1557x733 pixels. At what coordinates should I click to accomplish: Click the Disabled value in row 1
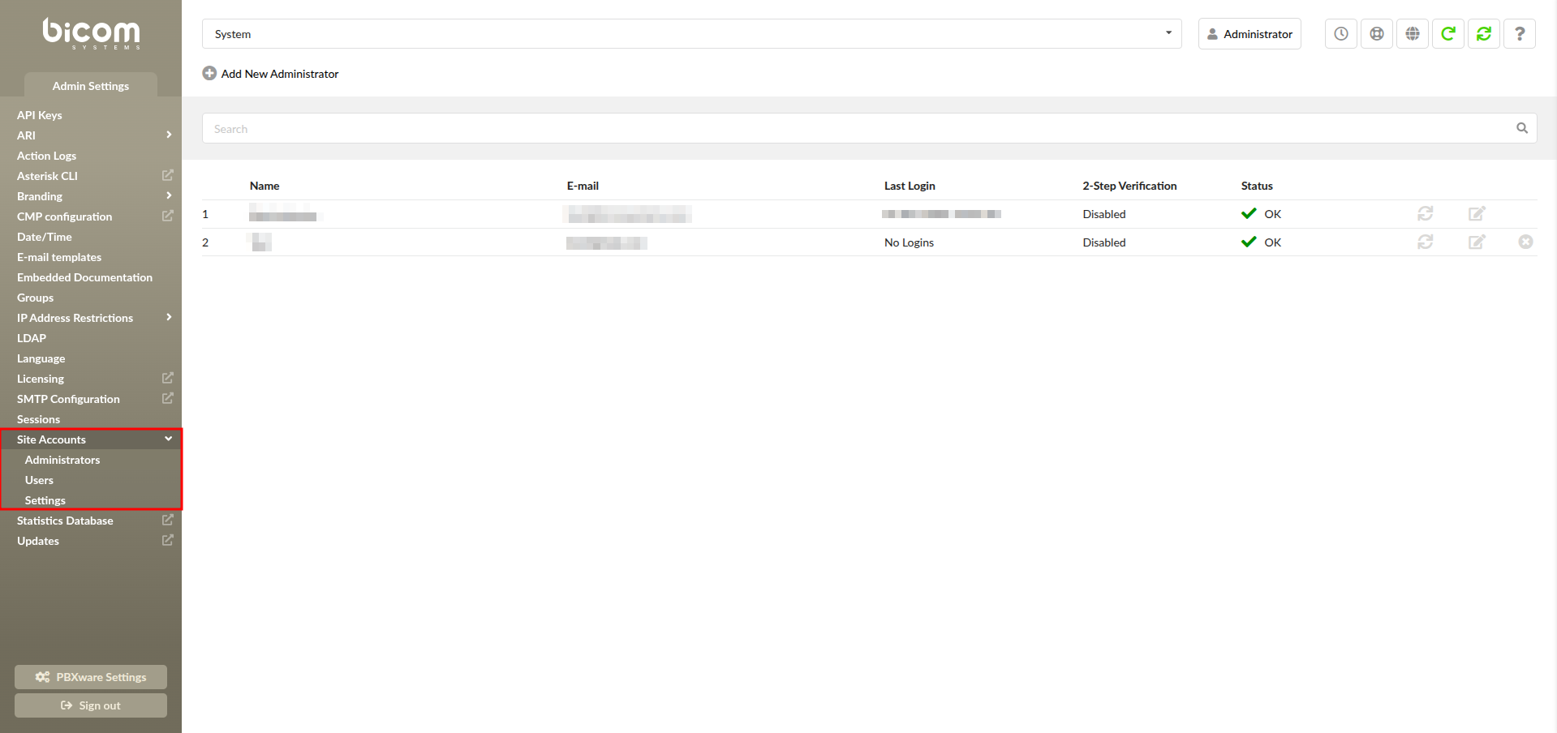point(1104,214)
